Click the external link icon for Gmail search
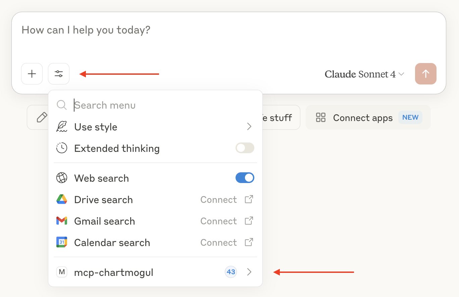 click(x=249, y=221)
